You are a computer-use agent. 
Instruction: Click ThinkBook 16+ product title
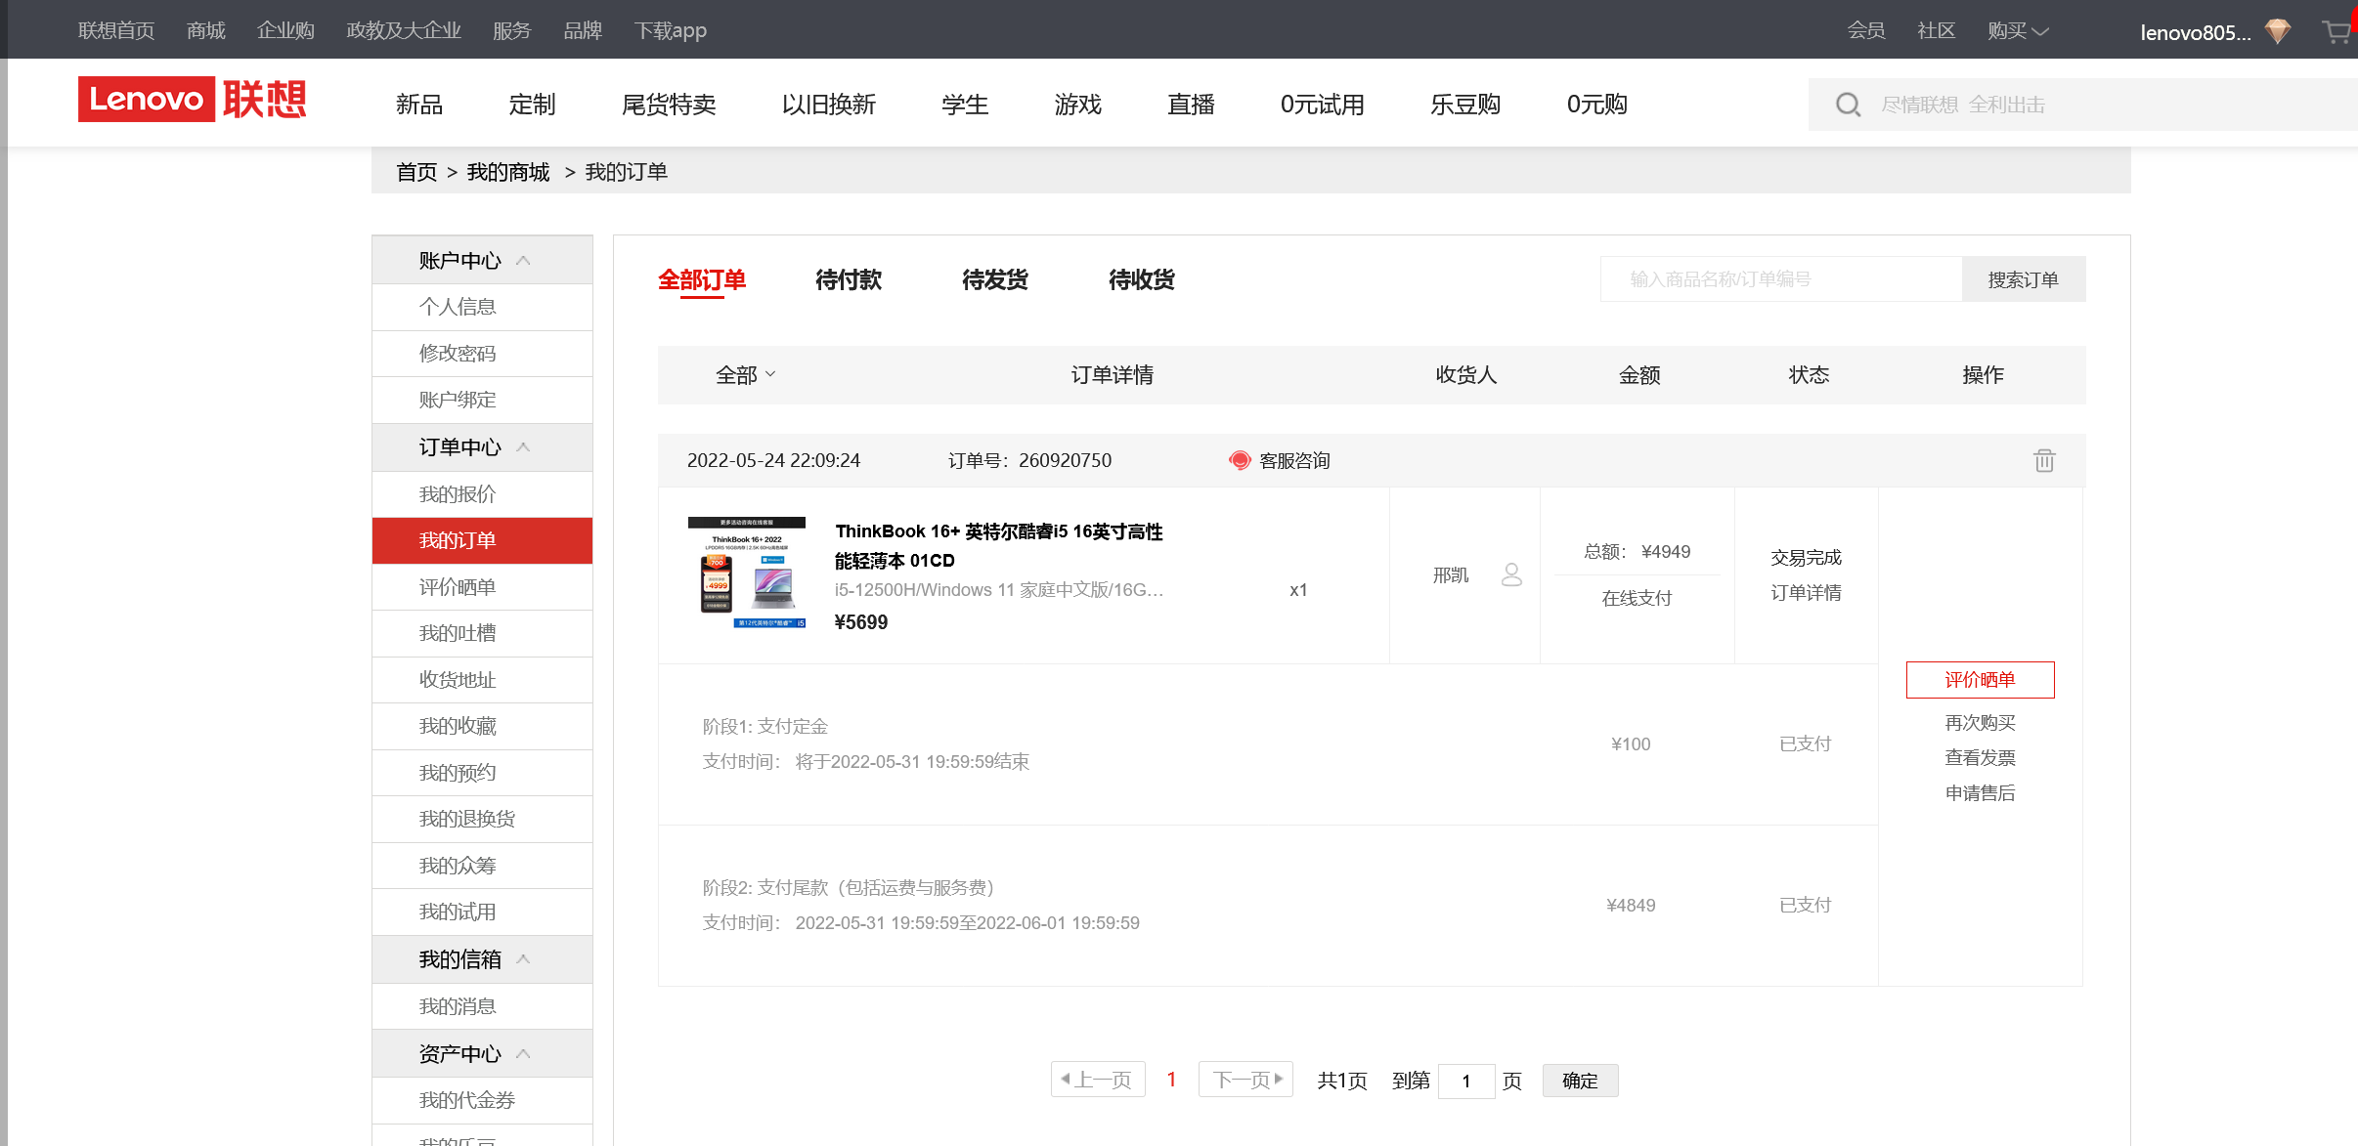[x=999, y=546]
